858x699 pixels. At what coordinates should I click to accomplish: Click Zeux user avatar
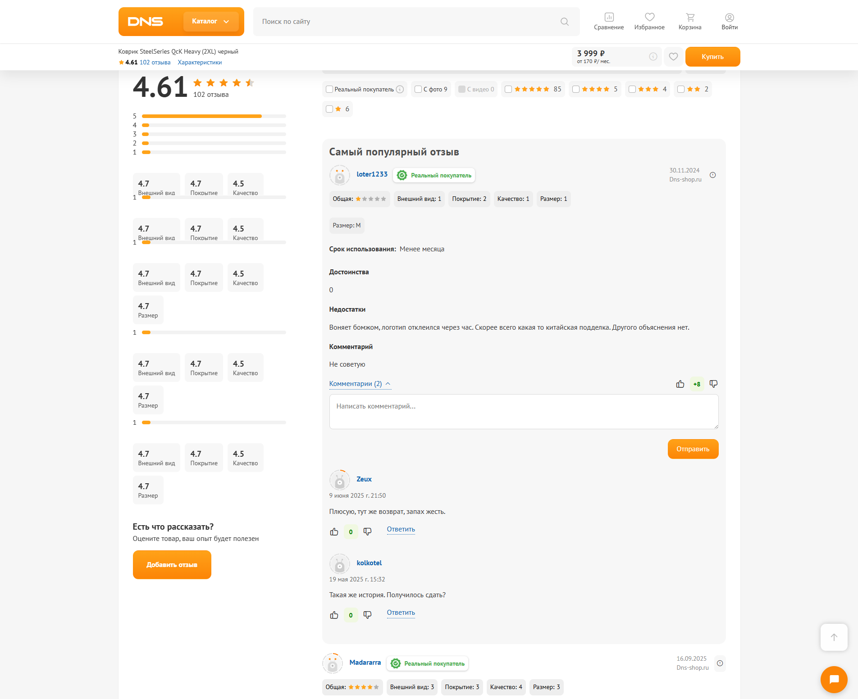click(340, 480)
